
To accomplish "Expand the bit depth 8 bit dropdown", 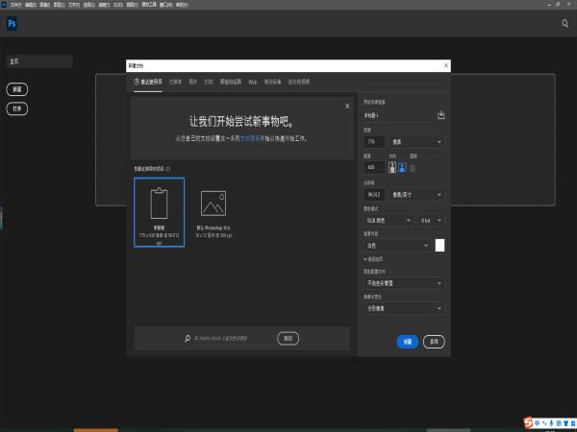I will click(432, 220).
